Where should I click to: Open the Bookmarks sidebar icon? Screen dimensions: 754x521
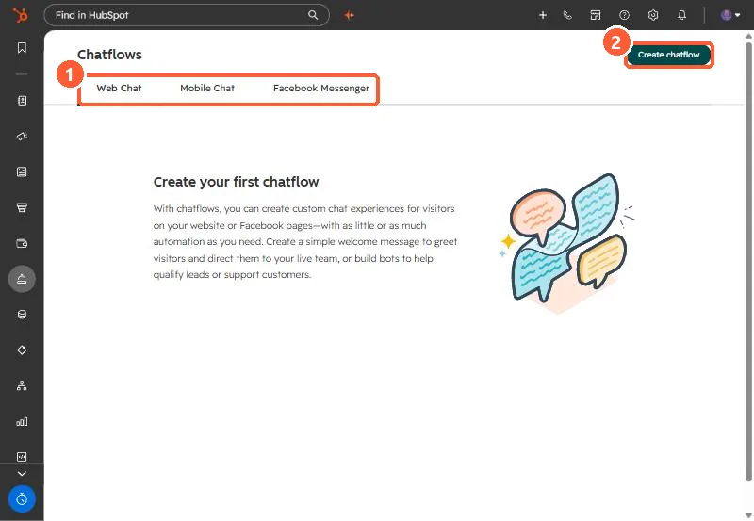(22, 48)
